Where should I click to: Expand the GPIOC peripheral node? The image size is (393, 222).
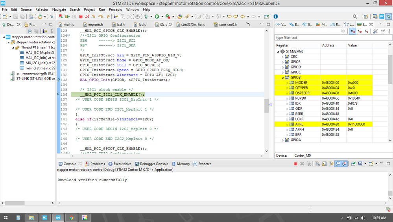pyautogui.click(x=283, y=72)
